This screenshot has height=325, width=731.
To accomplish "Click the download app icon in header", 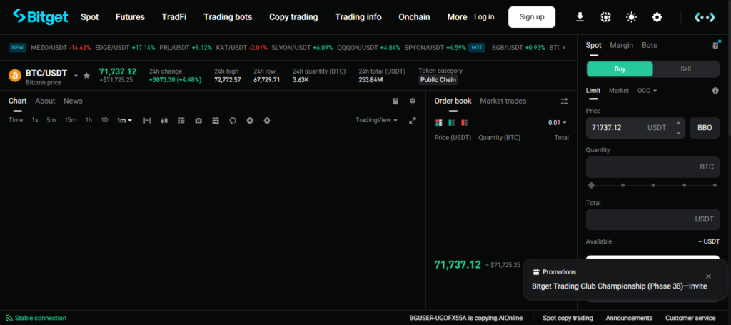I will 580,17.
